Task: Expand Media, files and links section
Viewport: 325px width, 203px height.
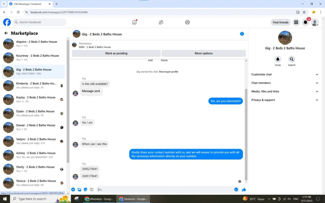Action: [285, 91]
